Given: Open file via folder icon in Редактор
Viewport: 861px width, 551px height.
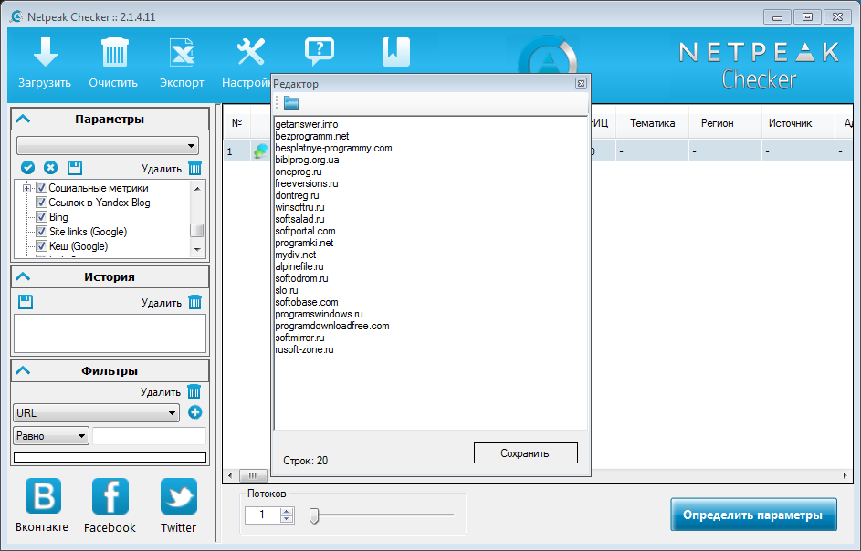Looking at the screenshot, I should (291, 103).
